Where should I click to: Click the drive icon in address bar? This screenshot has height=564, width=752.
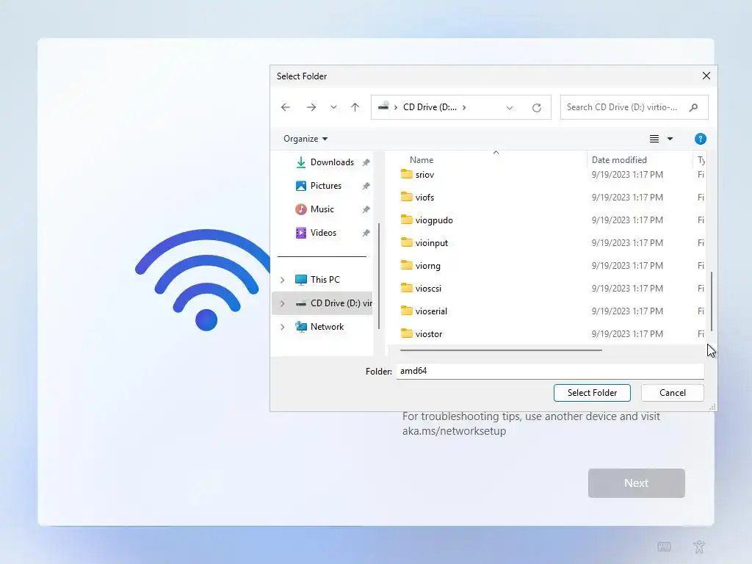click(x=383, y=106)
